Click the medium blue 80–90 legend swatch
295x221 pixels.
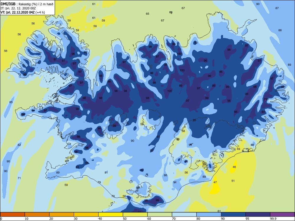209,215
